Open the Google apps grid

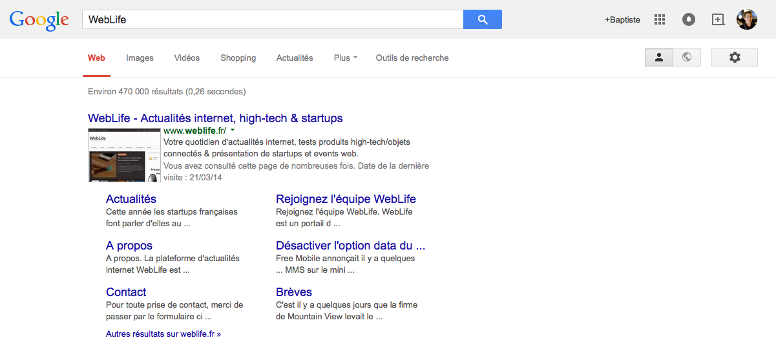pyautogui.click(x=660, y=19)
